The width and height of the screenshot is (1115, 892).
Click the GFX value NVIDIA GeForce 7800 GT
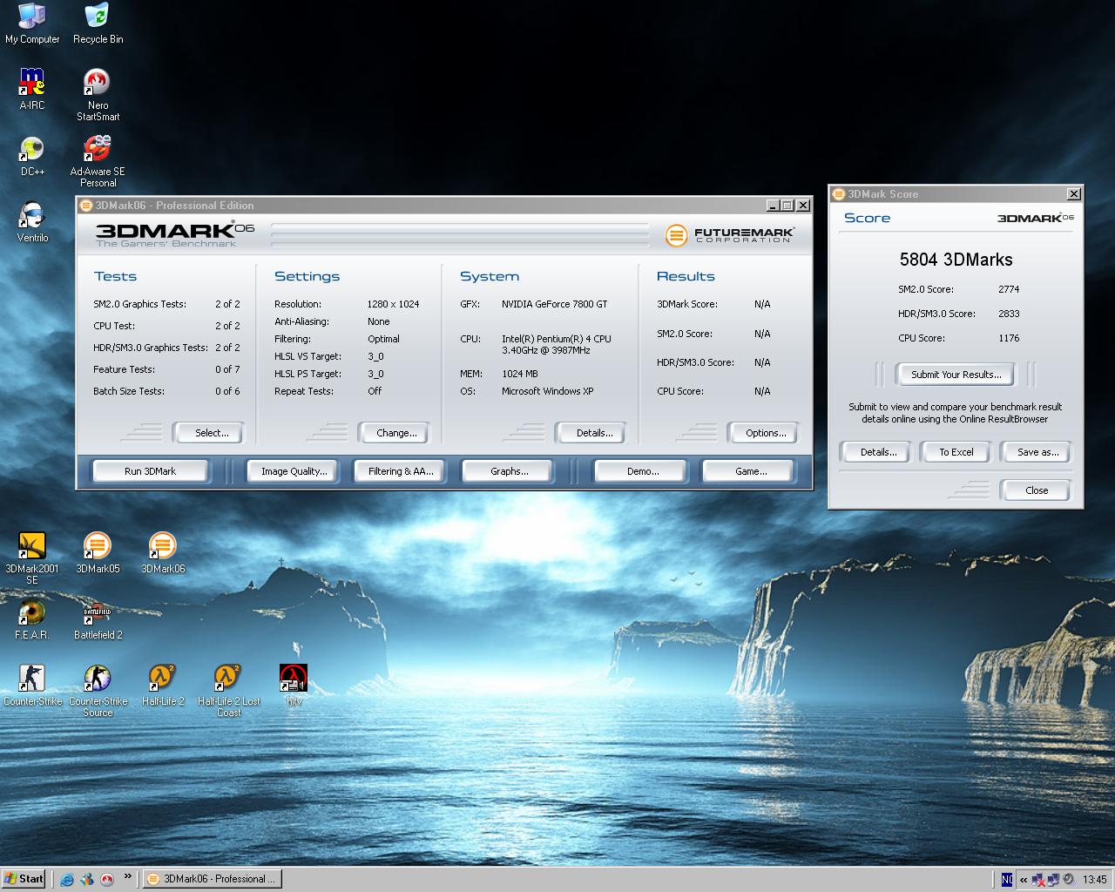554,304
